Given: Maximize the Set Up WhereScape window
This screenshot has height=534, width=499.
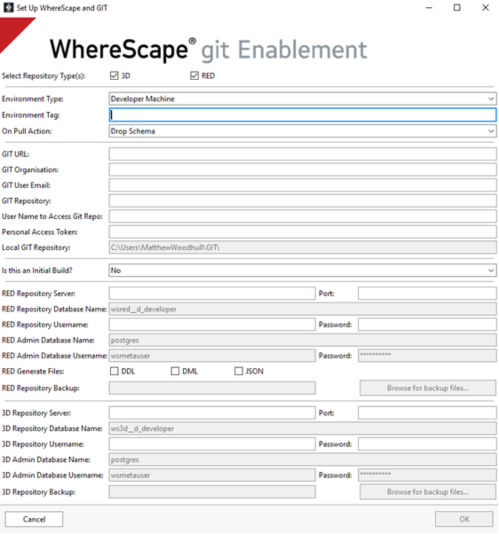Looking at the screenshot, I should click(457, 8).
